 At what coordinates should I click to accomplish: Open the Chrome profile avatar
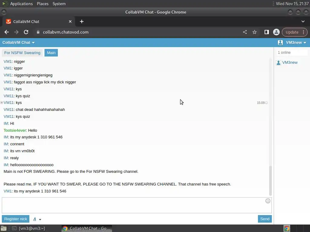[x=276, y=32]
